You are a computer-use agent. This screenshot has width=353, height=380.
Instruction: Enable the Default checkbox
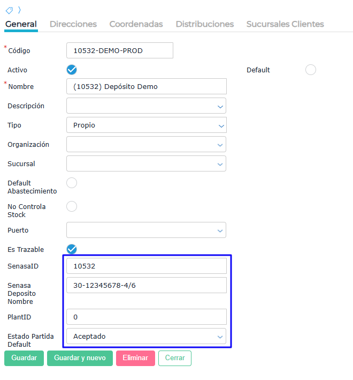311,70
